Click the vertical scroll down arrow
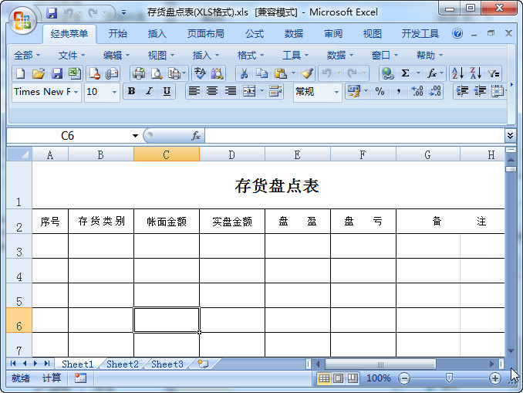Viewport: 523px width, 393px height. pyautogui.click(x=511, y=351)
